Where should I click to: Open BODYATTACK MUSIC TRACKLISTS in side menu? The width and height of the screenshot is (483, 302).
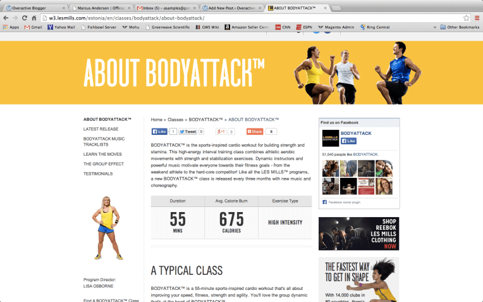click(x=104, y=142)
